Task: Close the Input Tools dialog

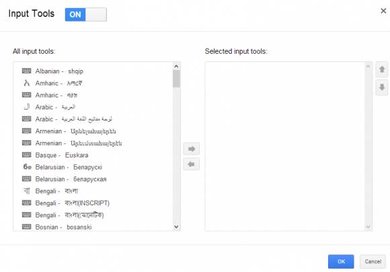Action: 383,11
